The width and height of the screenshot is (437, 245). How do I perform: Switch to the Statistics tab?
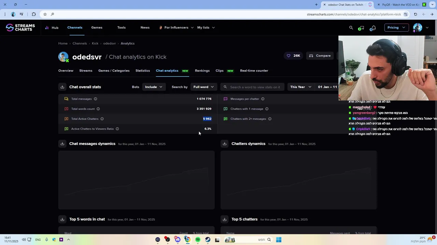[143, 71]
